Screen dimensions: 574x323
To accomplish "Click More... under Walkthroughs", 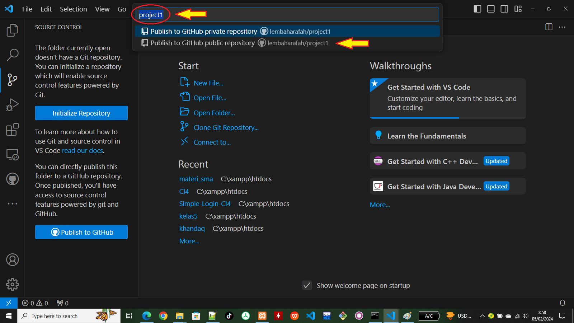I will pos(380,205).
